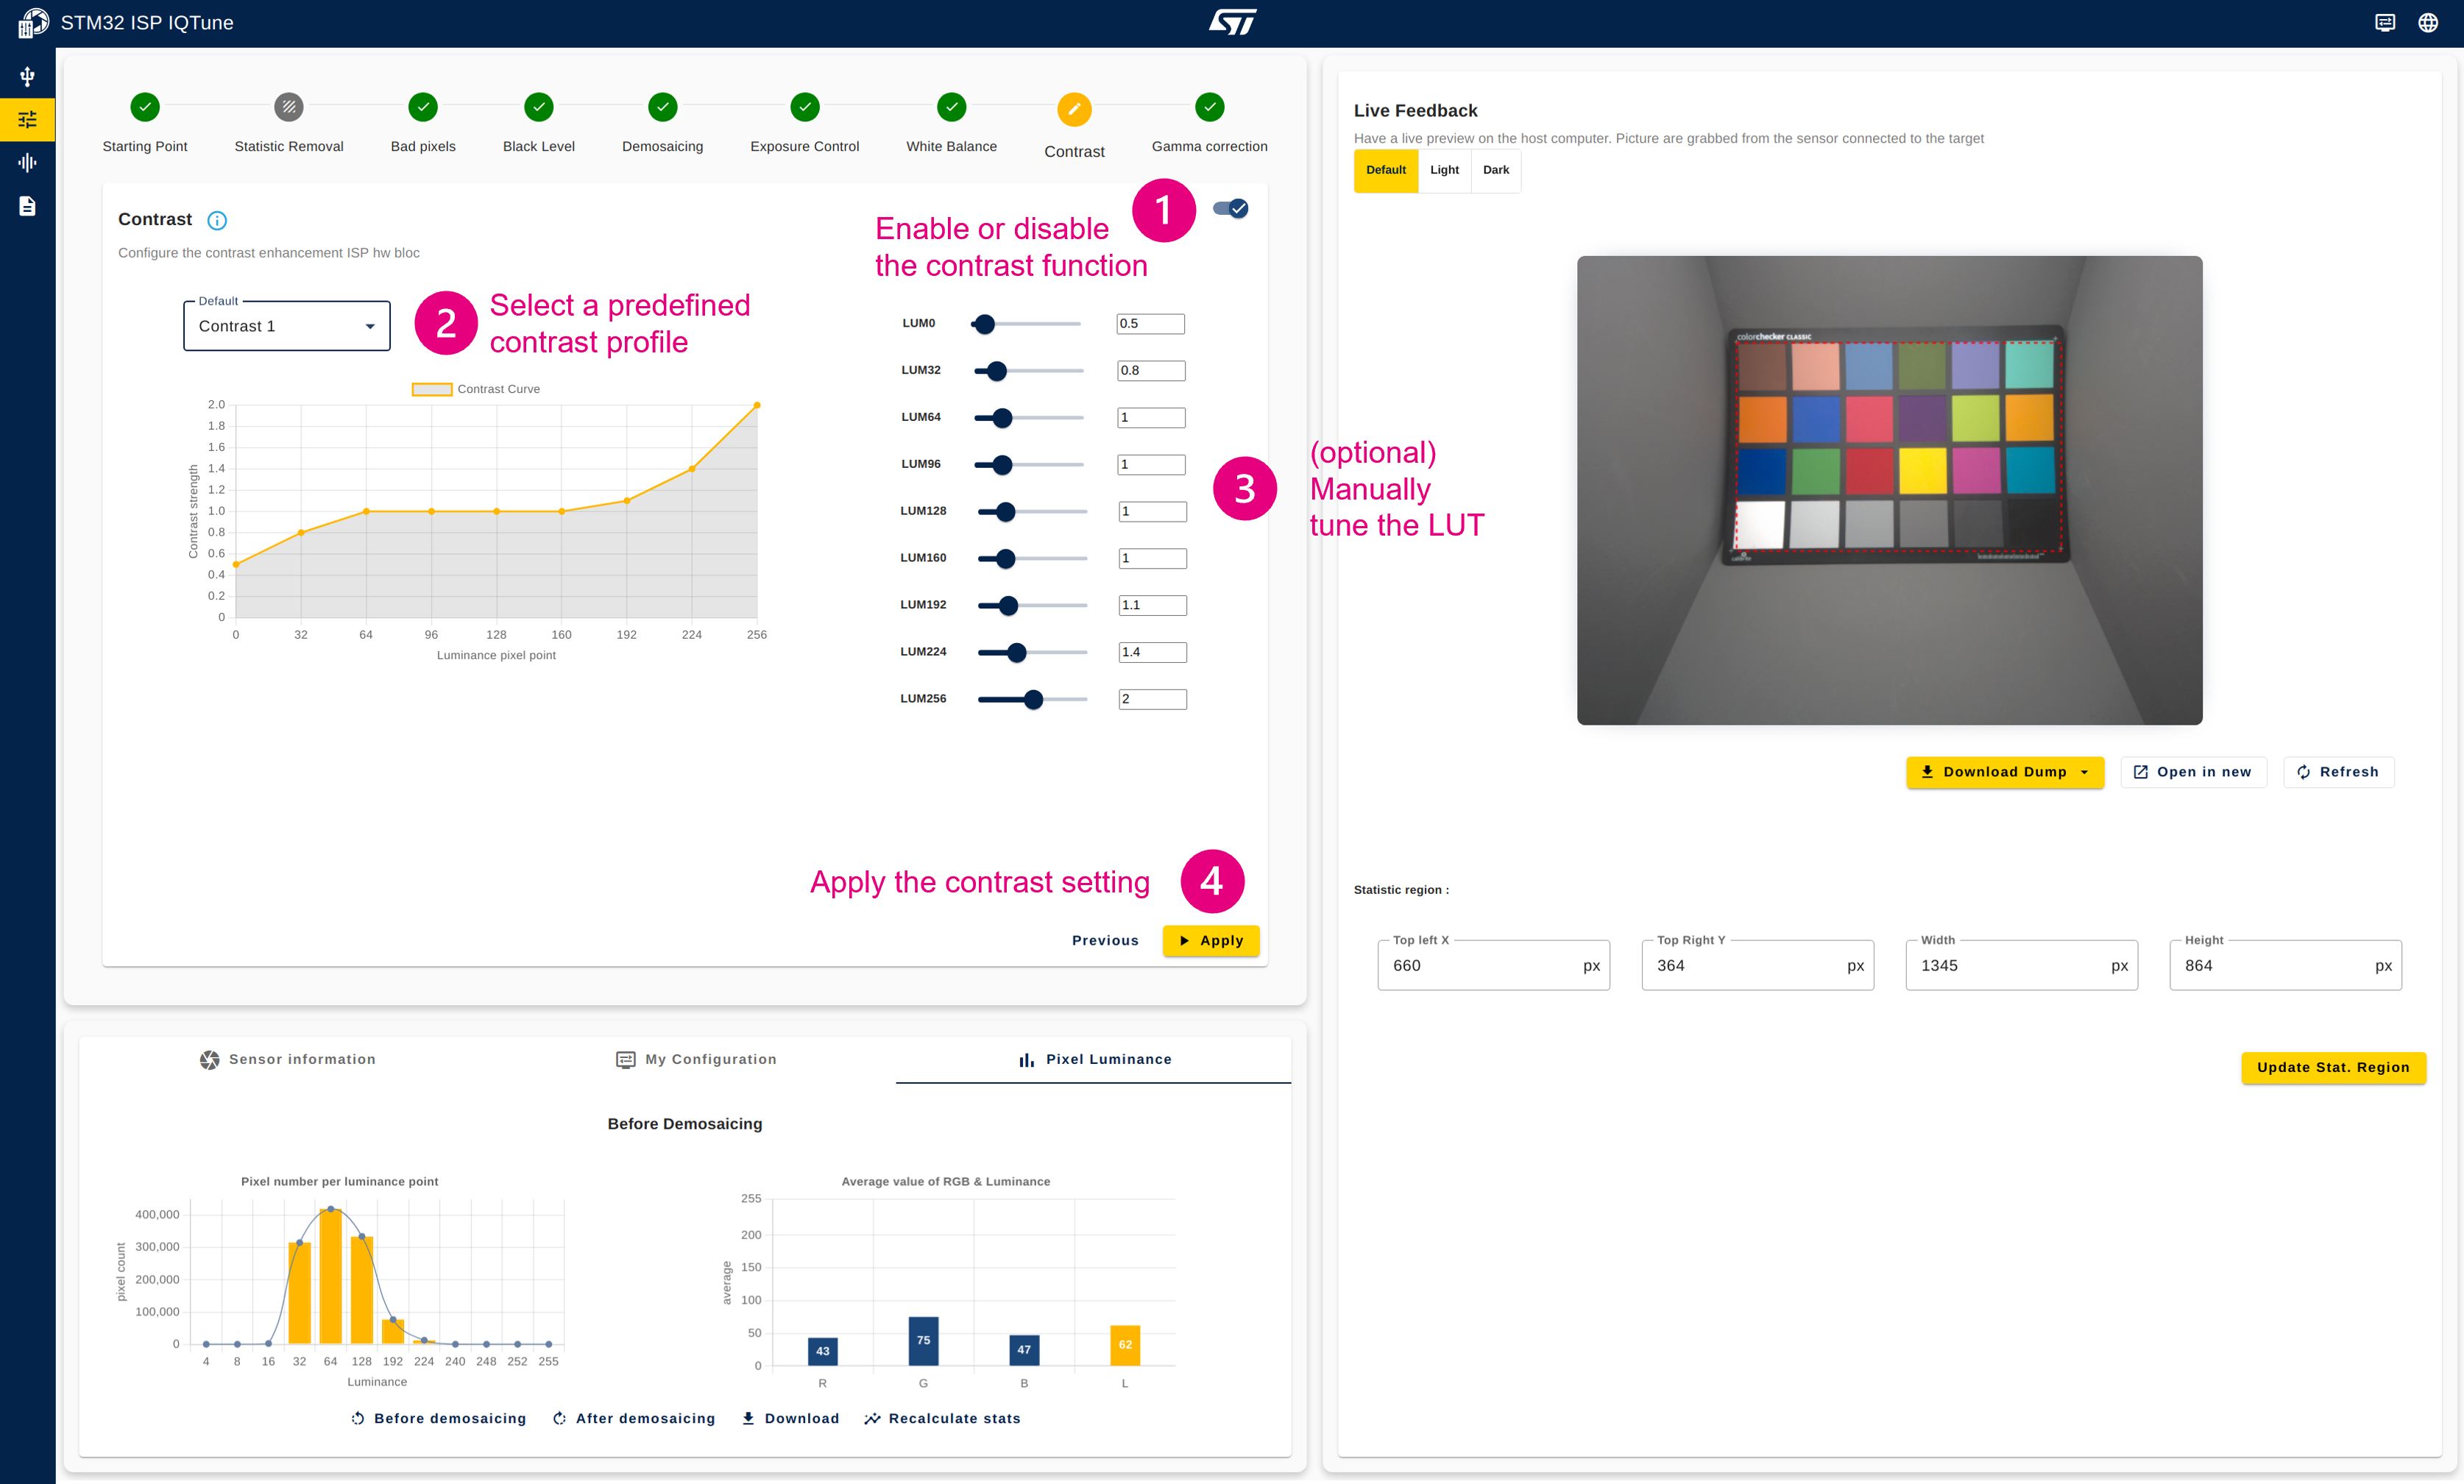Select the Light live feedback theme
The height and width of the screenshot is (1484, 2464).
[1444, 170]
